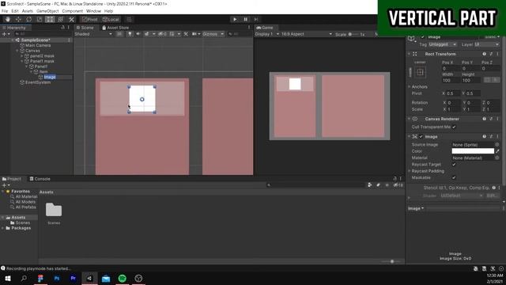The width and height of the screenshot is (506, 285).
Task: Switch to the Project tab
Action: (x=12, y=179)
